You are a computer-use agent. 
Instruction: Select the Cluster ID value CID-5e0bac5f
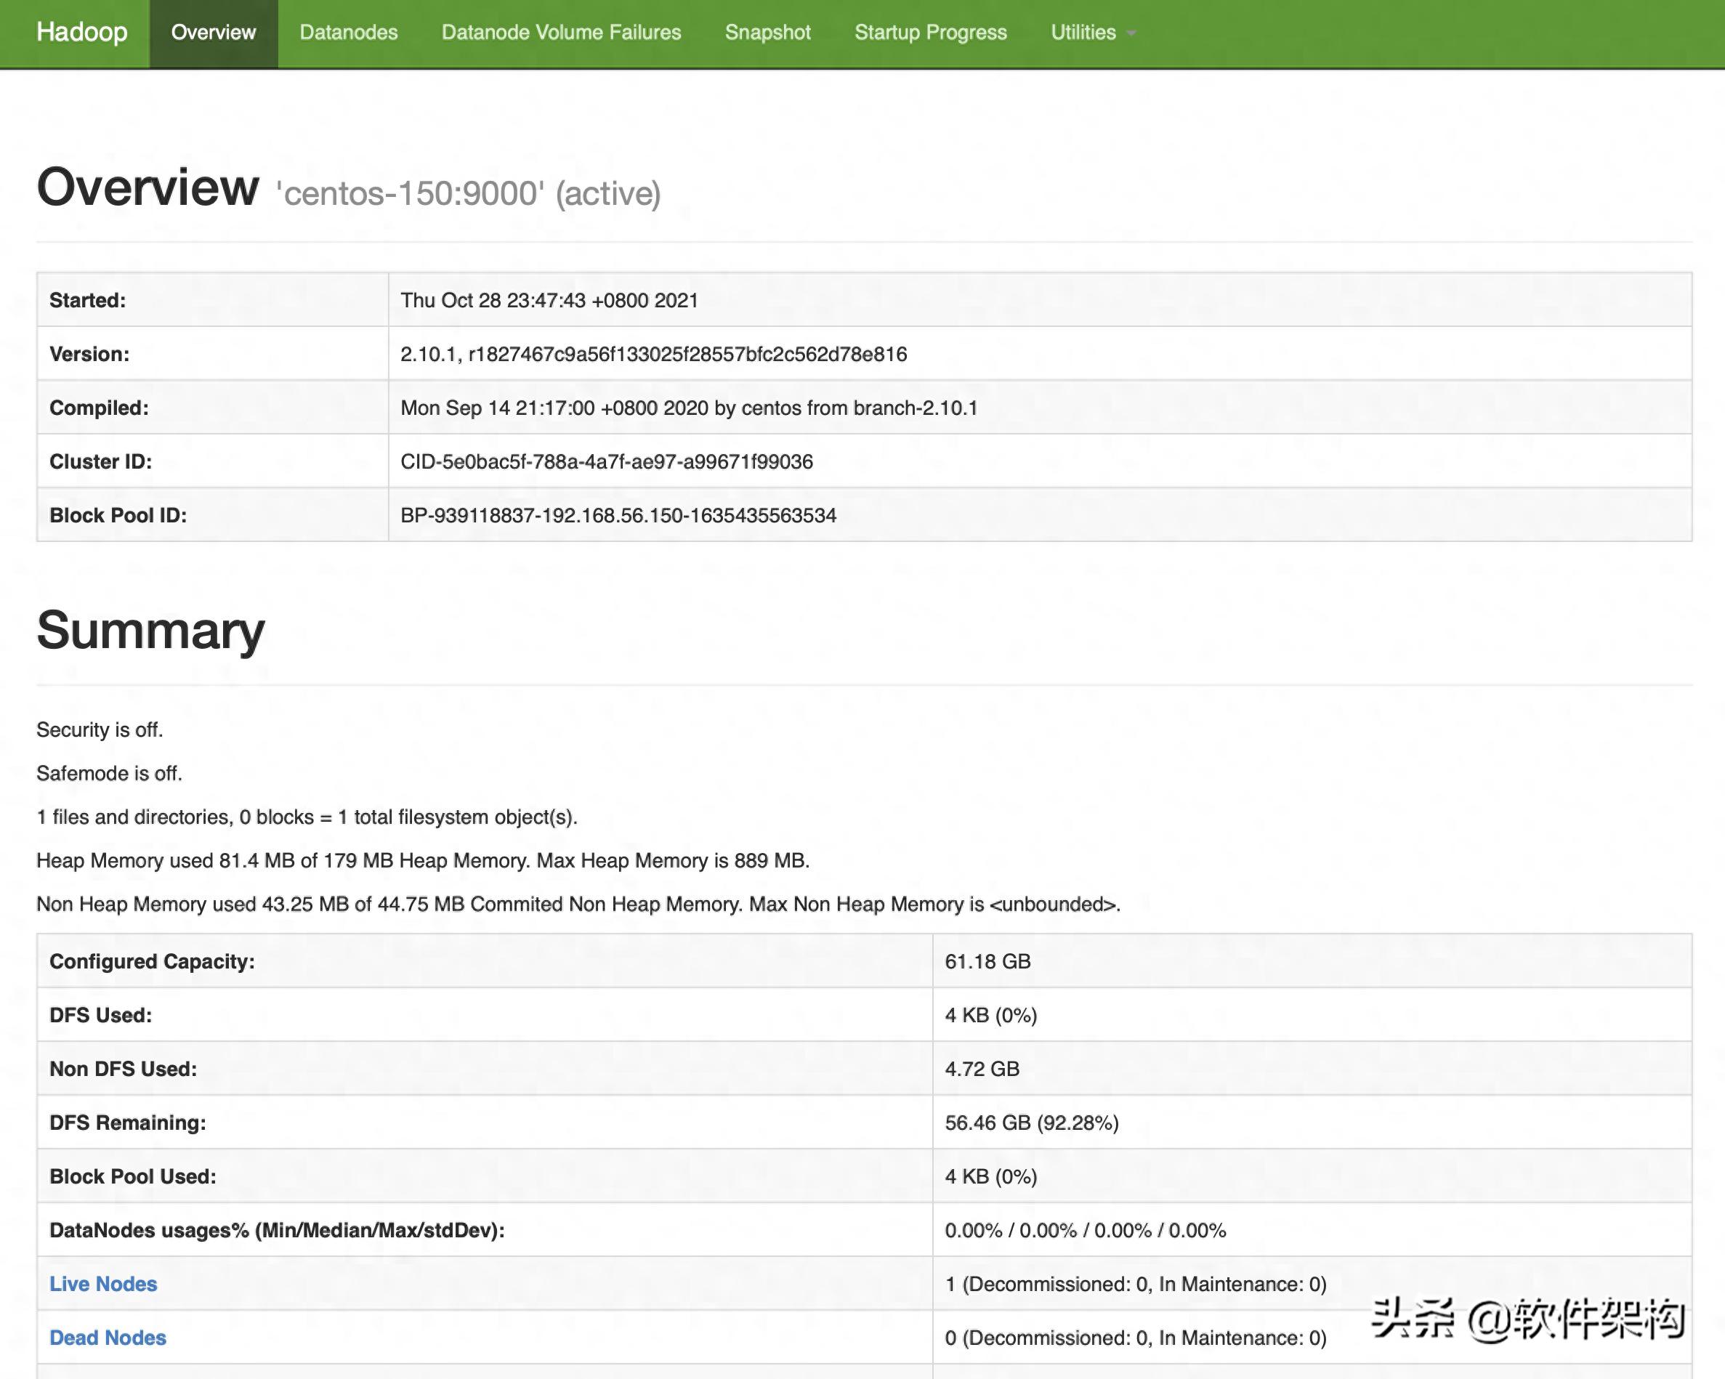(x=607, y=461)
